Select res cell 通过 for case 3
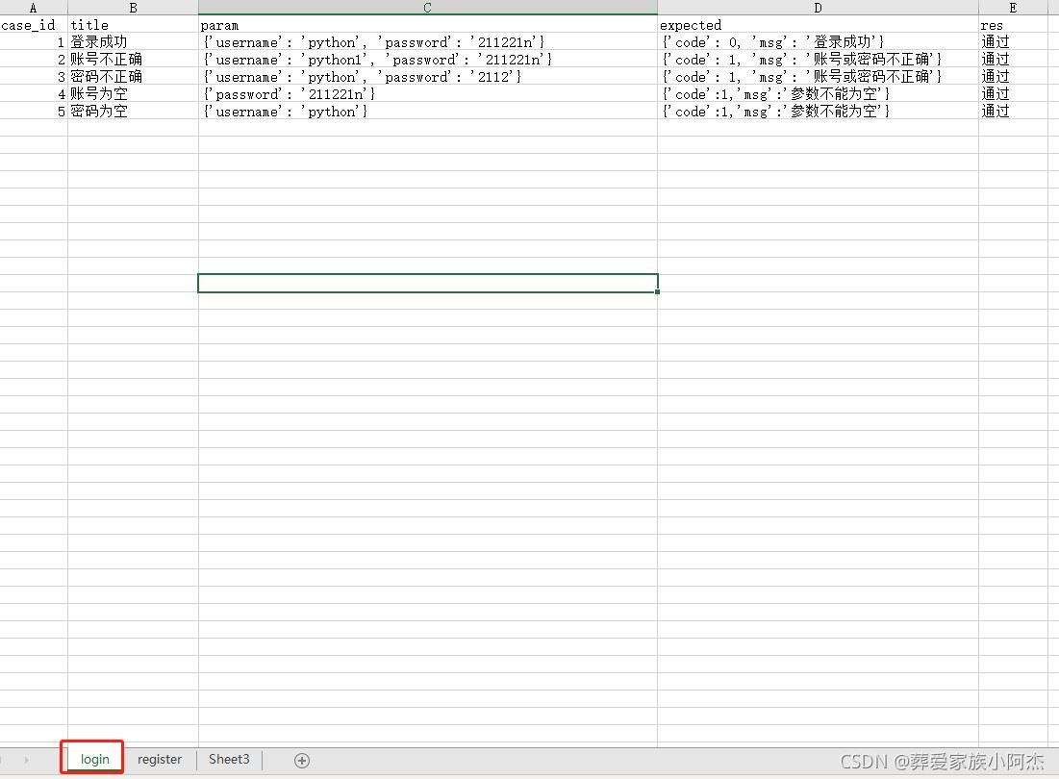Image resolution: width=1059 pixels, height=779 pixels. 1013,76
